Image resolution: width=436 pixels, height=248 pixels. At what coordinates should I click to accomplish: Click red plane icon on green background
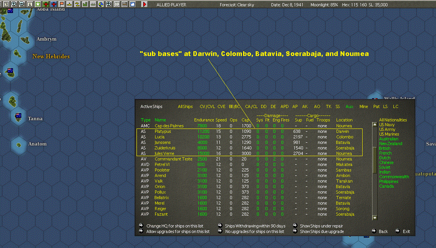pyautogui.click(x=46, y=4)
